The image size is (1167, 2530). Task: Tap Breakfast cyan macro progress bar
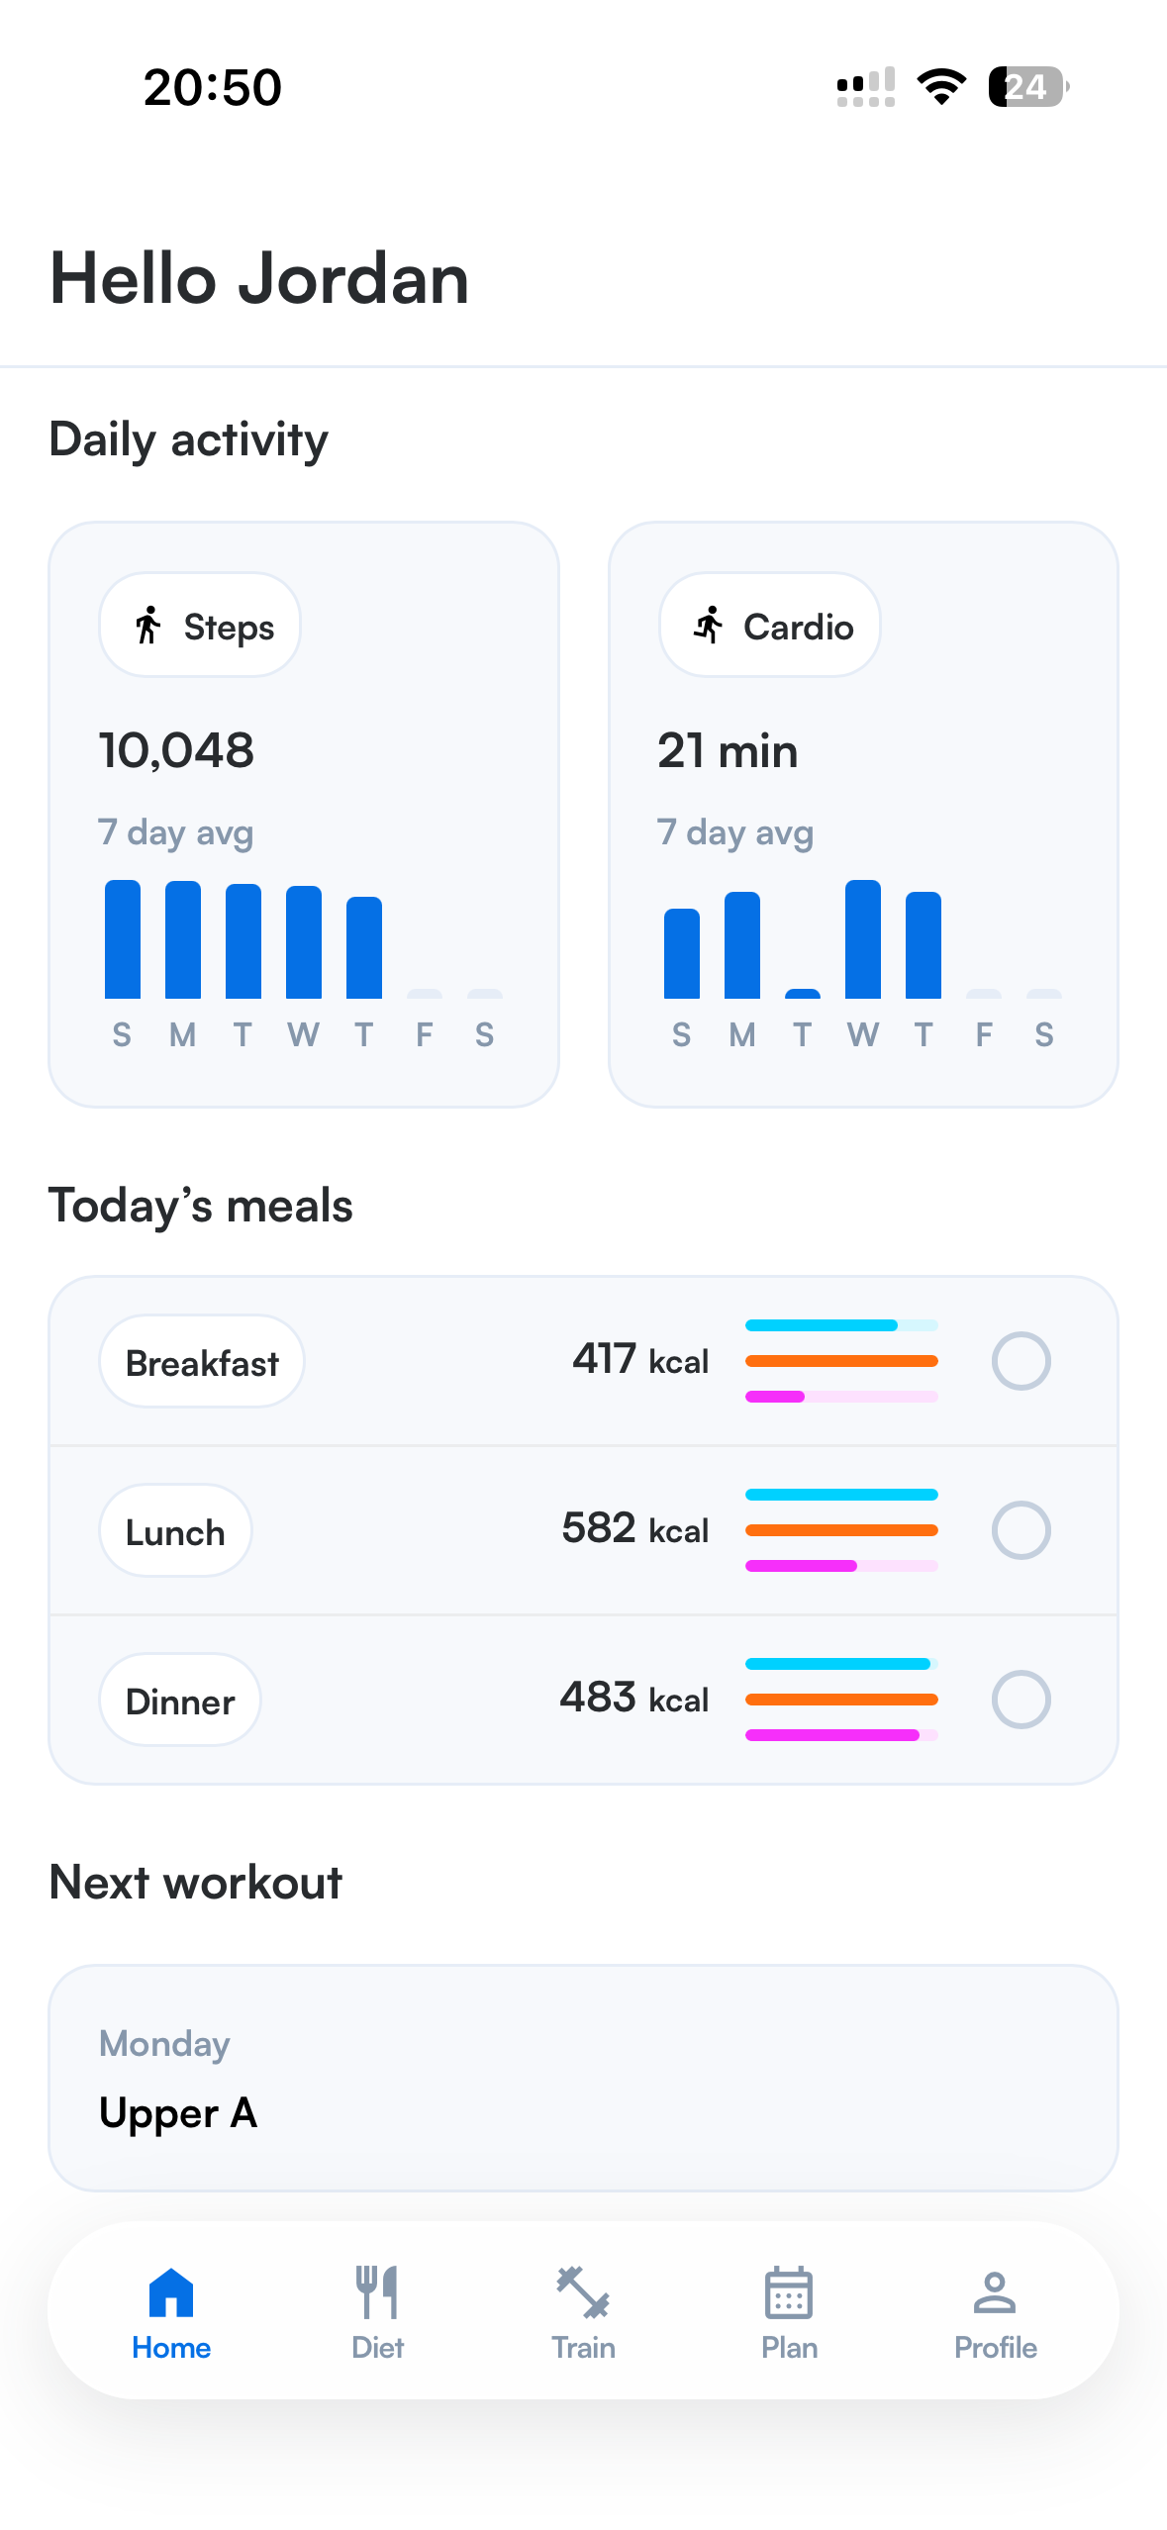pos(841,1325)
